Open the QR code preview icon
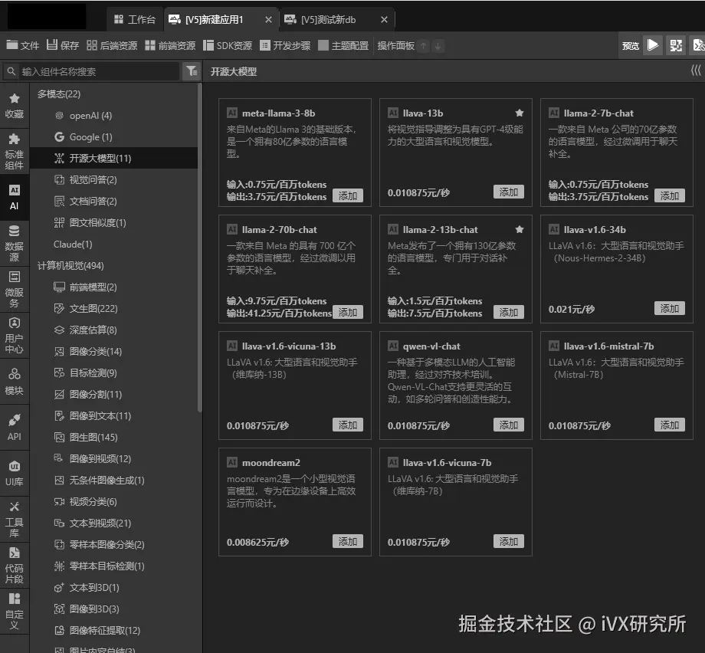The height and width of the screenshot is (653, 705). [x=676, y=45]
